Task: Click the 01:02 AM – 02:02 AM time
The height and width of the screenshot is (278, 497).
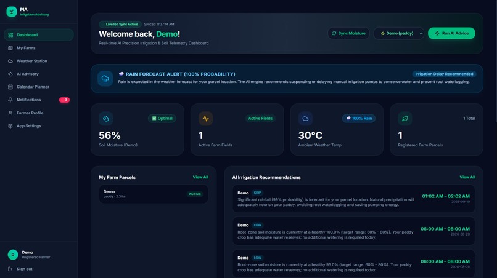Action: click(446, 196)
